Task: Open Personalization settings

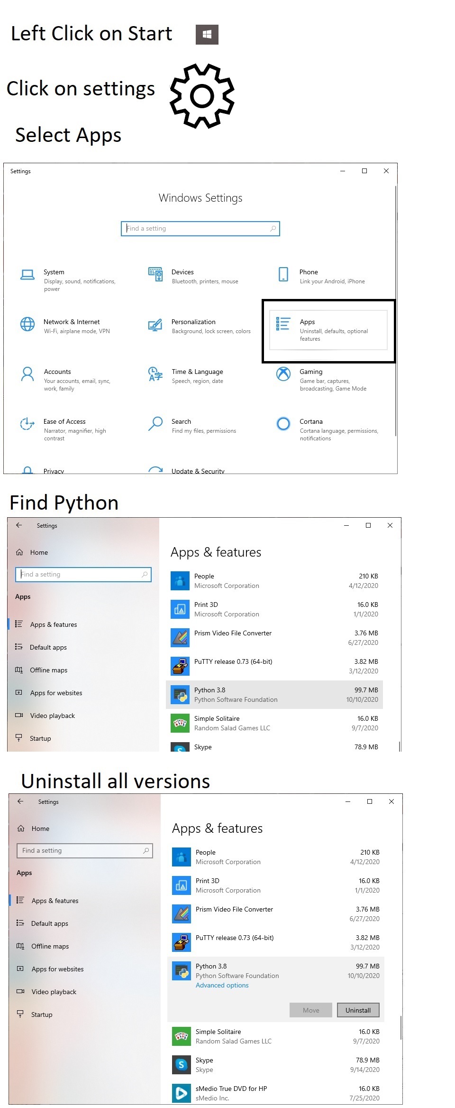Action: point(193,322)
